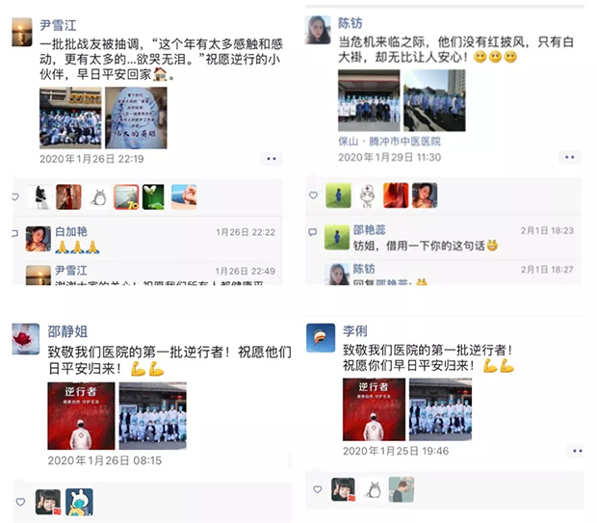The width and height of the screenshot is (597, 523).
Task: Tap 李俐's blue app-style avatar
Action: (321, 337)
